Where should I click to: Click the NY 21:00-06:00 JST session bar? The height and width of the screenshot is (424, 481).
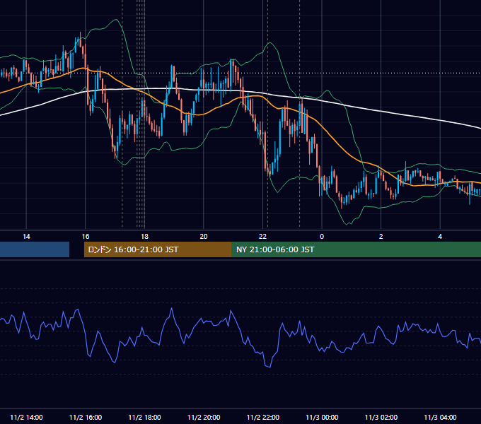click(356, 249)
